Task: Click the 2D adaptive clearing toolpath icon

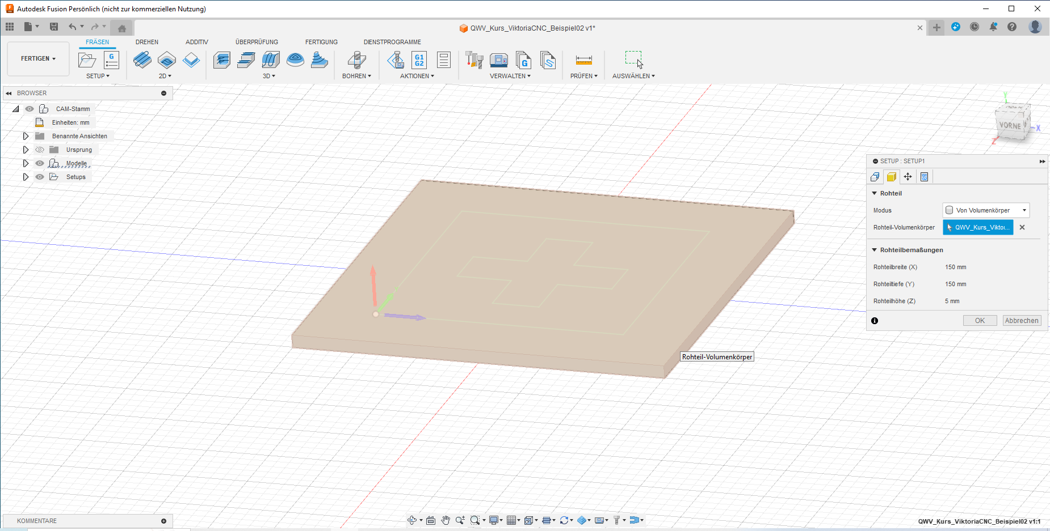Action: pyautogui.click(x=142, y=60)
